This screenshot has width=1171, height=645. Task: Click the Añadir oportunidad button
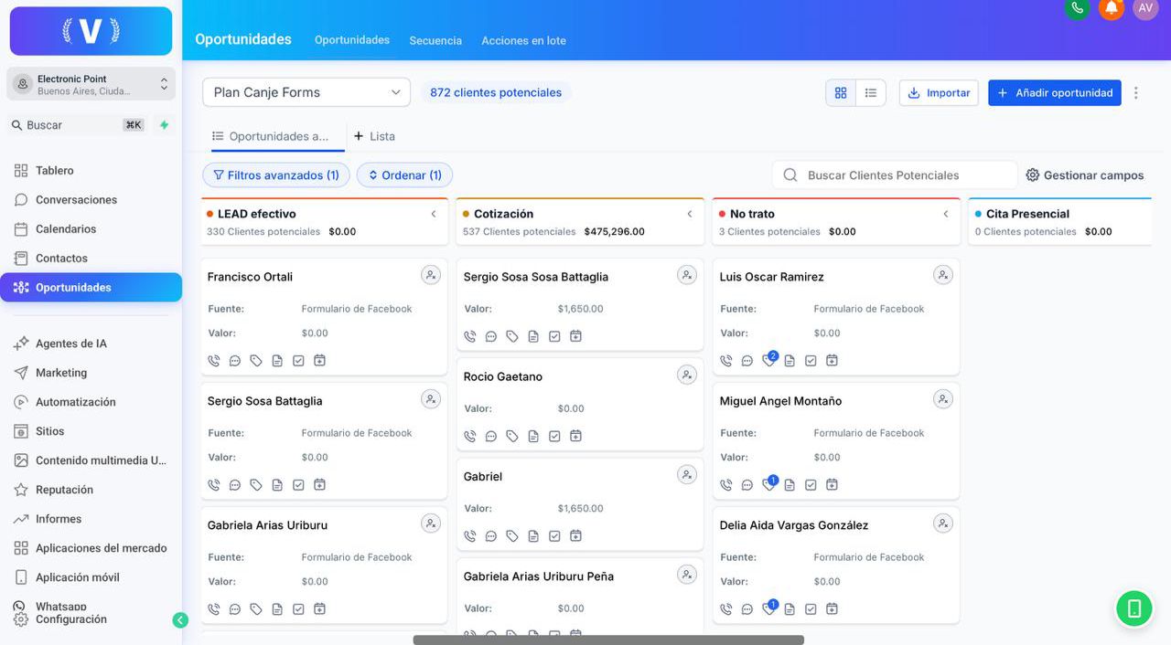[1055, 93]
